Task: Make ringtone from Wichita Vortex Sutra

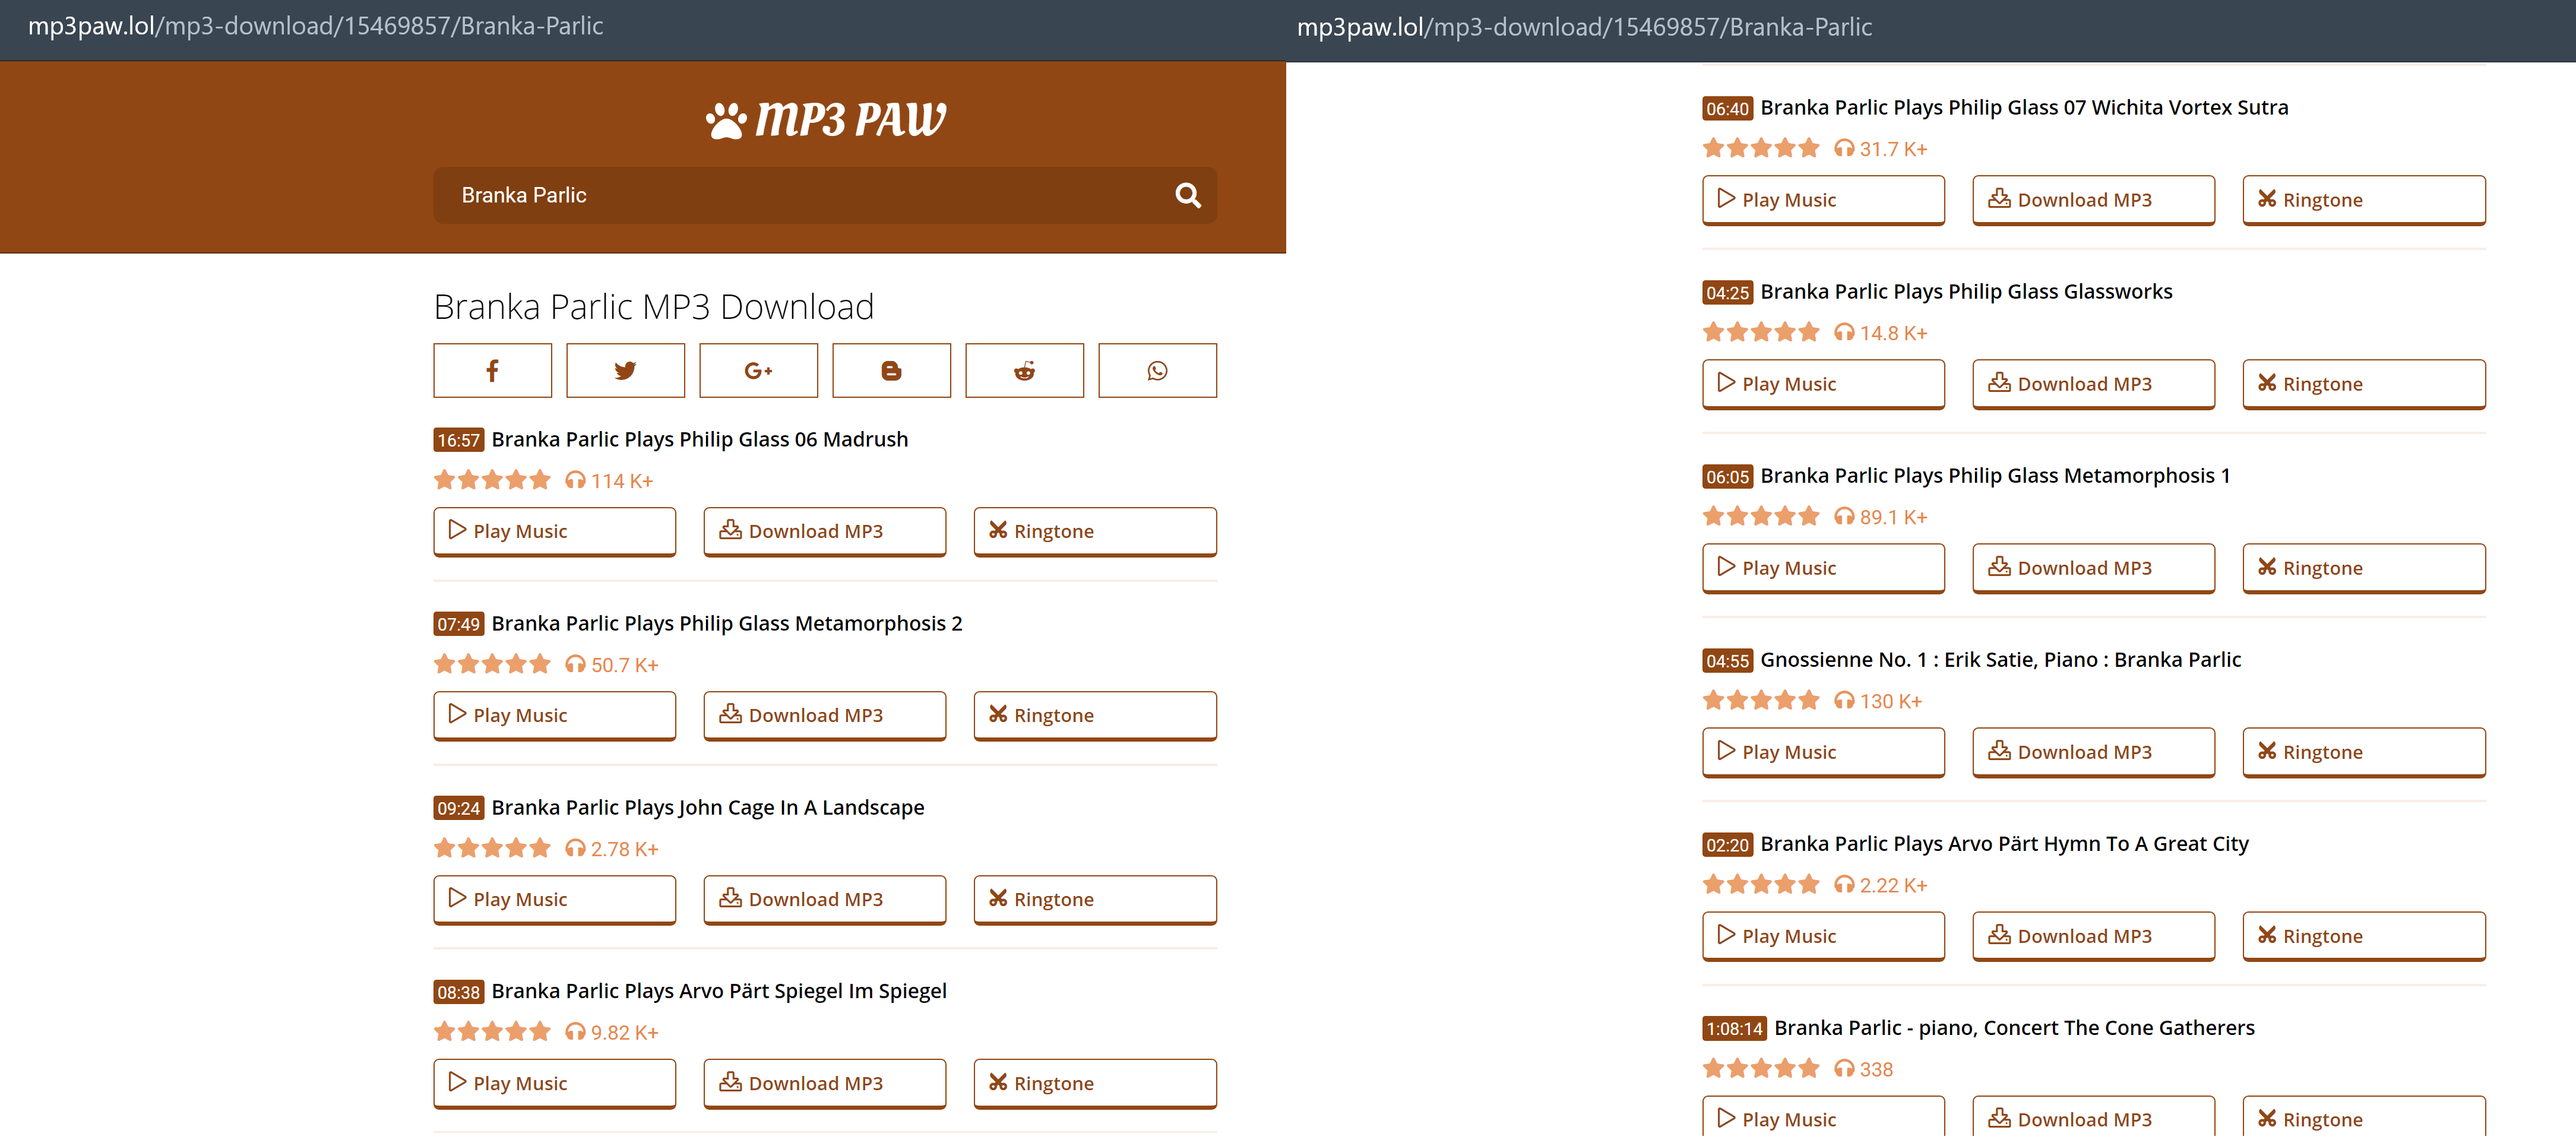Action: [x=2364, y=200]
